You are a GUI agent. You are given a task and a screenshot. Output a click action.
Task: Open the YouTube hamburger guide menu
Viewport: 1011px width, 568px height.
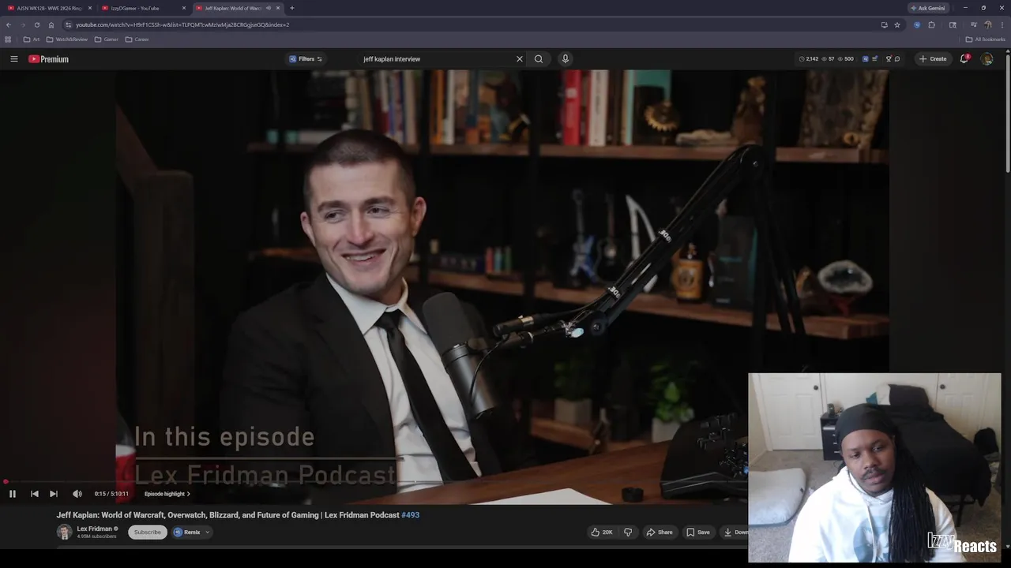(x=13, y=59)
